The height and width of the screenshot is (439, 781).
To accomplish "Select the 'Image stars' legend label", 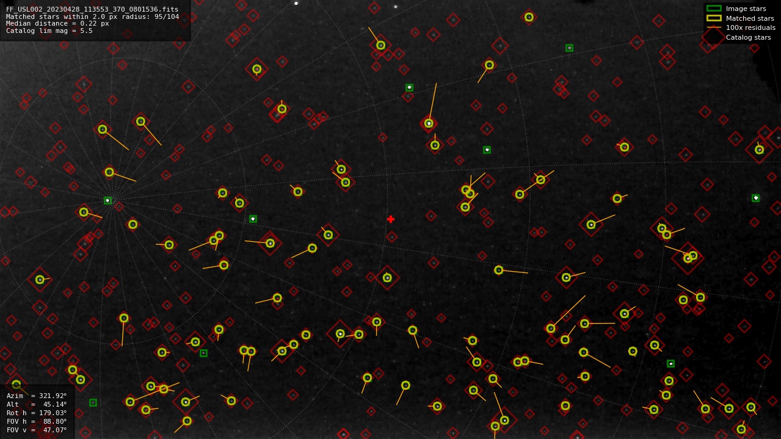I will click(746, 9).
